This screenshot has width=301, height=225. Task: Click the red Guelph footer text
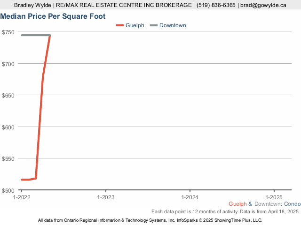(x=238, y=204)
